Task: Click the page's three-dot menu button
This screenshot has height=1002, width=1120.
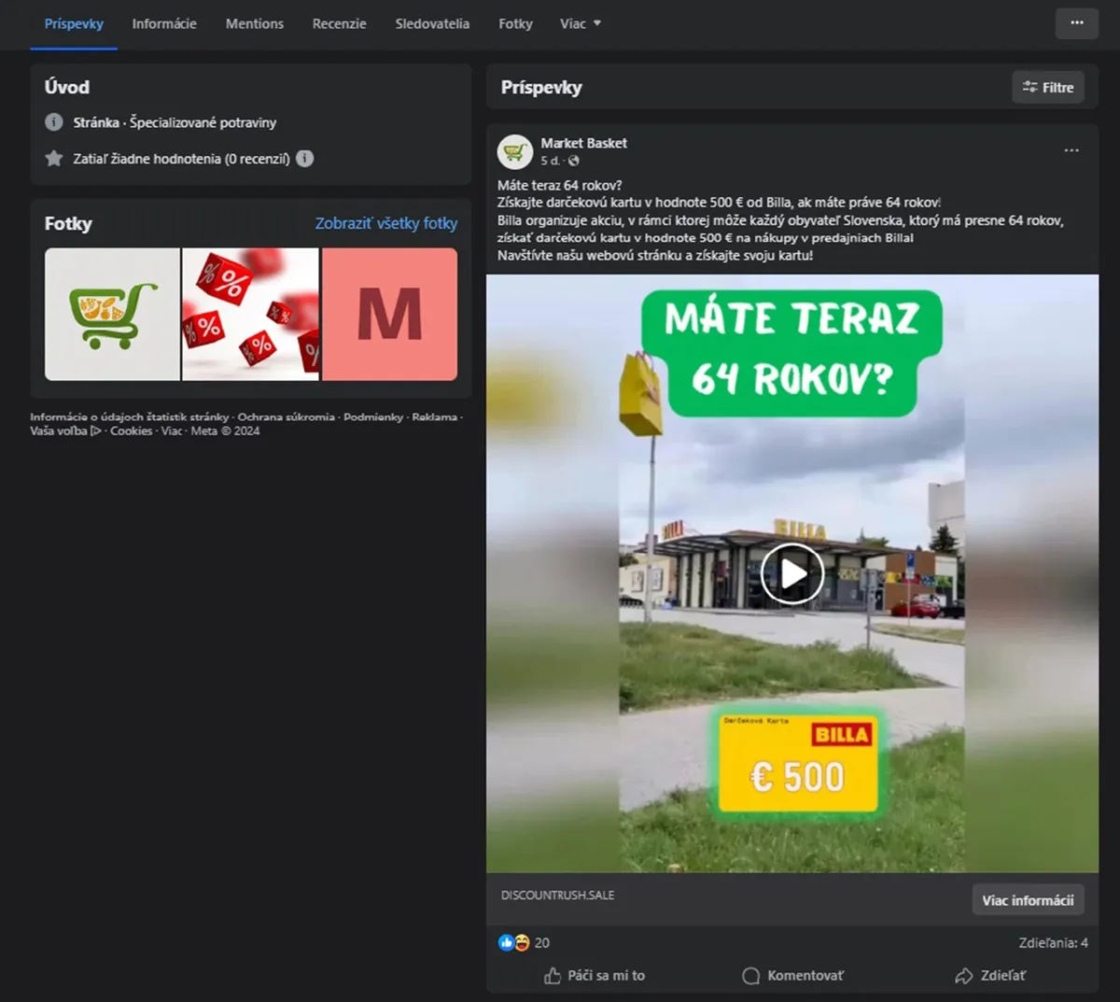Action: click(1076, 23)
